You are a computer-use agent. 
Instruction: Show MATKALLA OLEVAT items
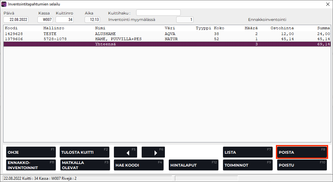pyautogui.click(x=85, y=165)
